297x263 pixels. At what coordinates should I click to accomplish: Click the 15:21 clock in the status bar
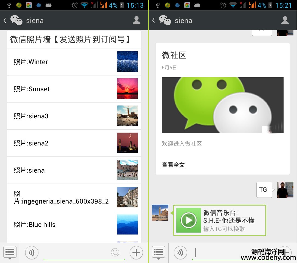284,5
